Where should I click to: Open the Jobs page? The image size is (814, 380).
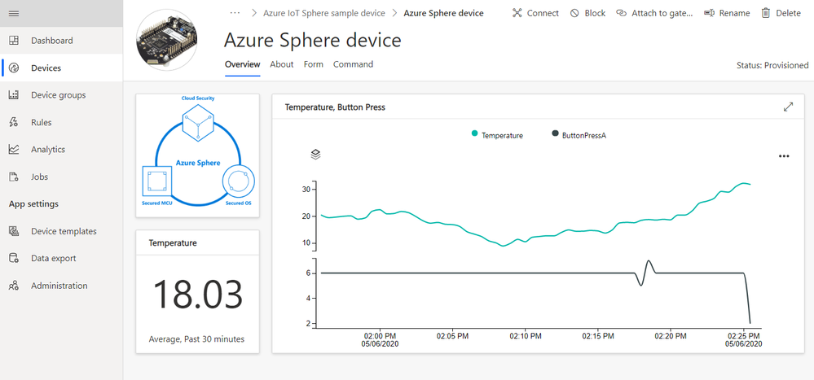[39, 177]
